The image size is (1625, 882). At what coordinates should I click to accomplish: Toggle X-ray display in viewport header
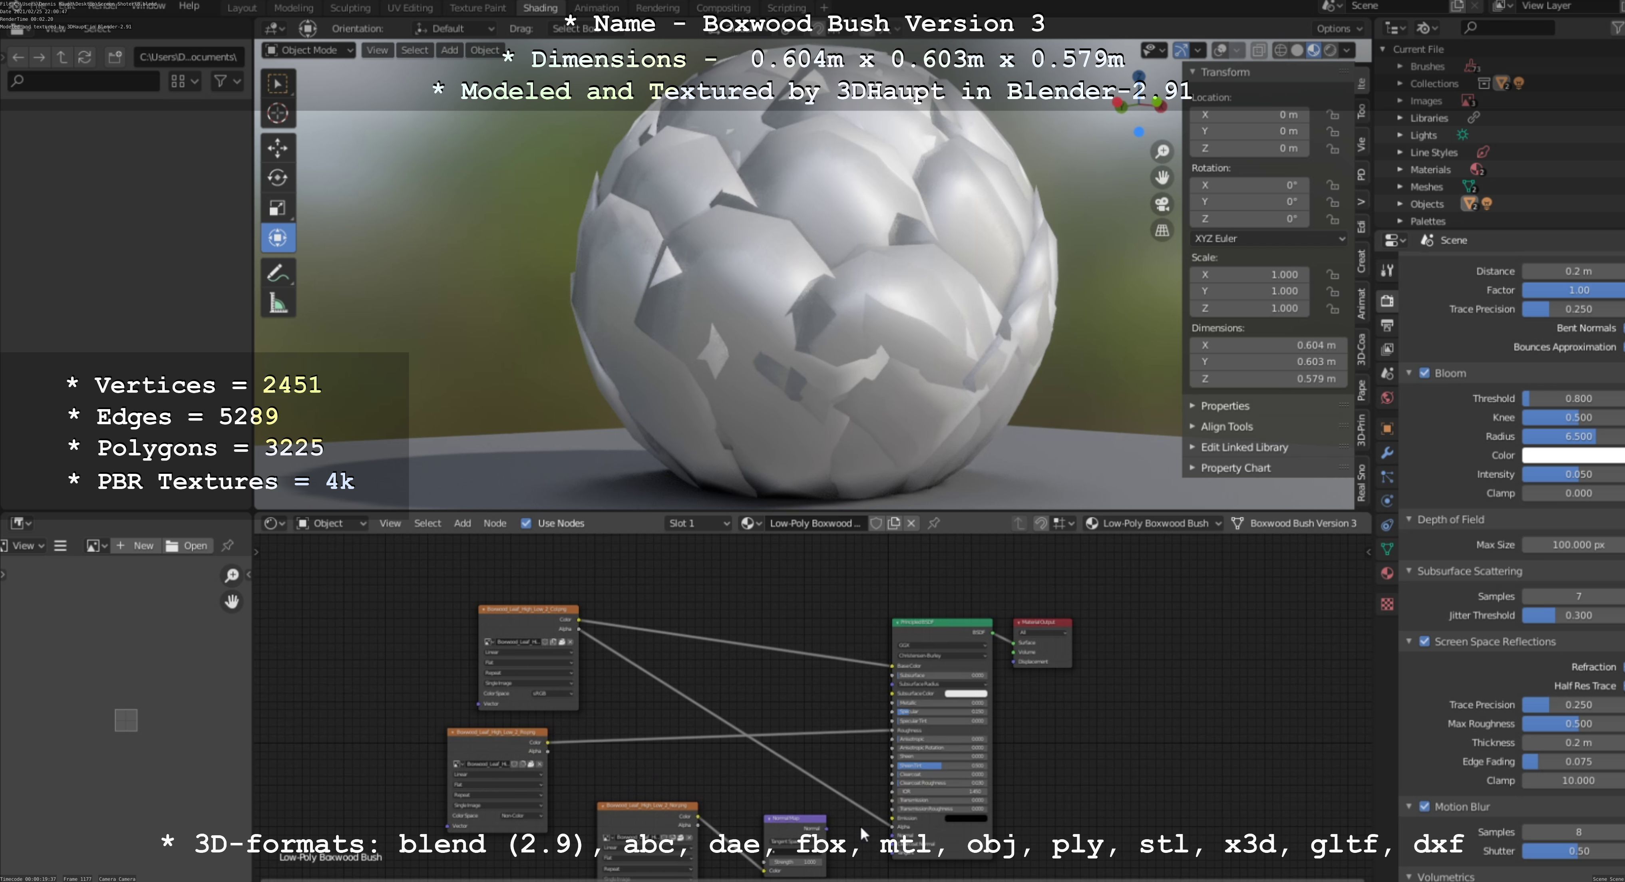[x=1259, y=50]
